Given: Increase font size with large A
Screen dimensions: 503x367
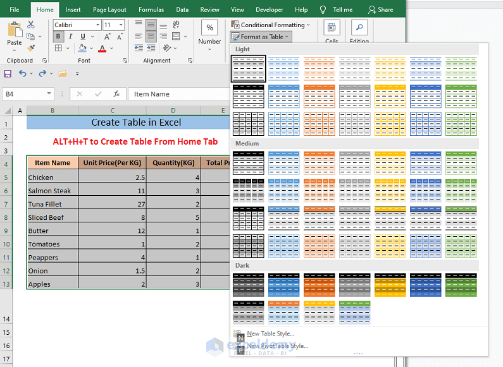Looking at the screenshot, I should (107, 37).
